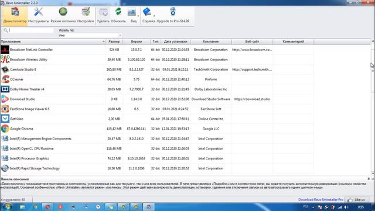
Task: Sort by Приложение column header
Action: coord(53,42)
